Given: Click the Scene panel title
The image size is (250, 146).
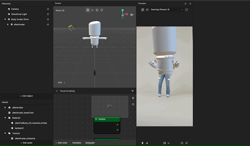Looking at the screenshot, I should [58, 3].
